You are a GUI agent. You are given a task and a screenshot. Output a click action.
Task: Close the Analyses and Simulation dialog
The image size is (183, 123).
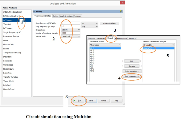123,3
